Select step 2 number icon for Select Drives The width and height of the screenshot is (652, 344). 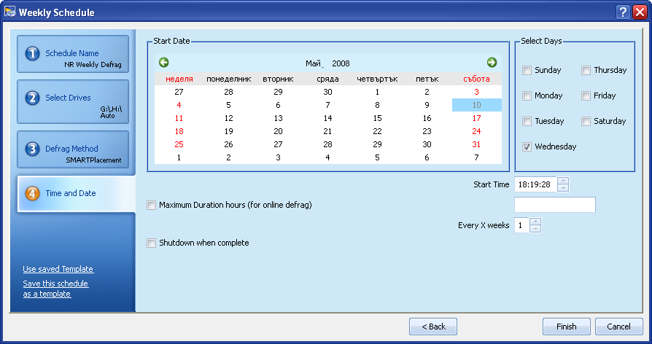pos(32,98)
